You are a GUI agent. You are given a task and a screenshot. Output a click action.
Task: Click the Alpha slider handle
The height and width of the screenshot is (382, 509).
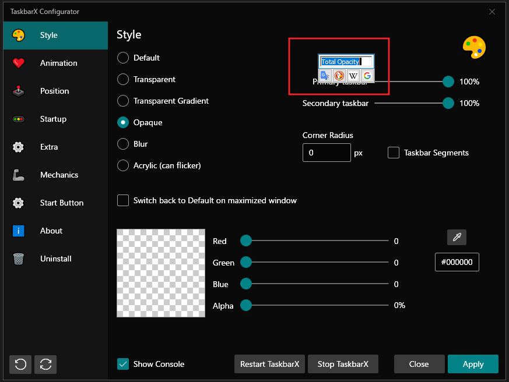click(246, 305)
